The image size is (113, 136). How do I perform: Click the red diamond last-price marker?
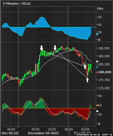(x=97, y=72)
